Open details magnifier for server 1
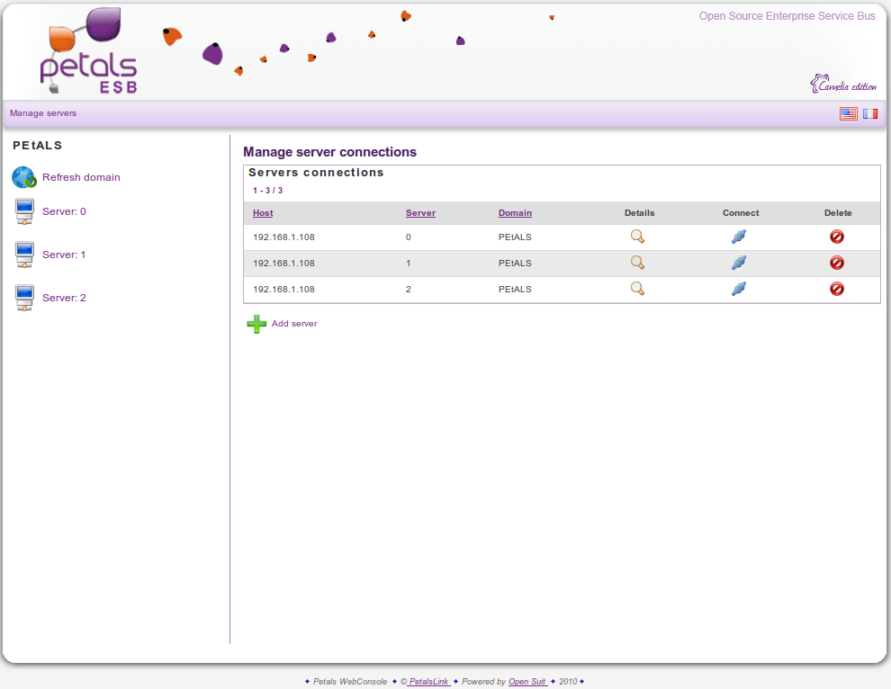The height and width of the screenshot is (689, 891). 637,263
